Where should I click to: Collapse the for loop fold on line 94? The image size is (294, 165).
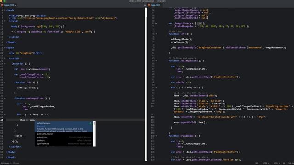click(x=156, y=88)
